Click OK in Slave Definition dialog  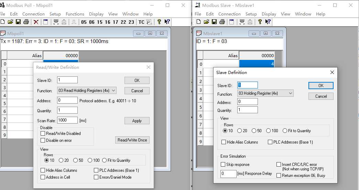(x=321, y=85)
